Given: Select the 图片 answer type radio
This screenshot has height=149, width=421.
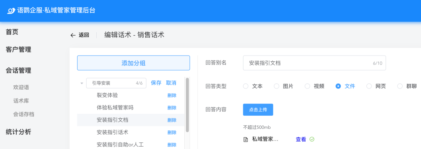Looking at the screenshot, I should pyautogui.click(x=276, y=86).
